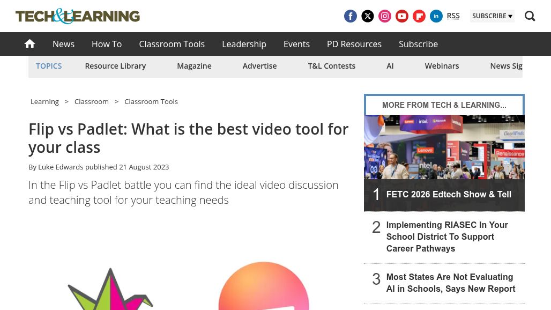The width and height of the screenshot is (551, 310).
Task: Open the Luke Edwards author link
Action: [61, 167]
